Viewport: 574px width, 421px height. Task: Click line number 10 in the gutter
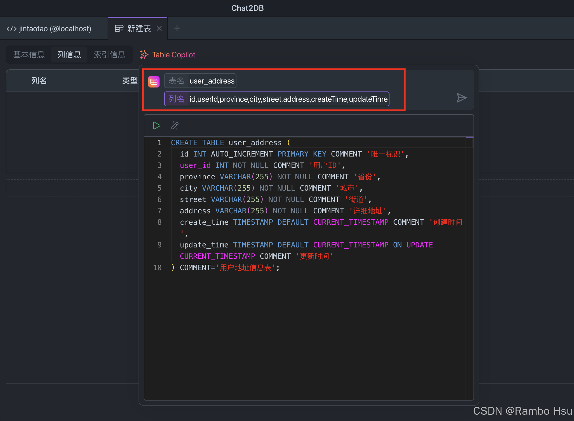pyautogui.click(x=157, y=268)
